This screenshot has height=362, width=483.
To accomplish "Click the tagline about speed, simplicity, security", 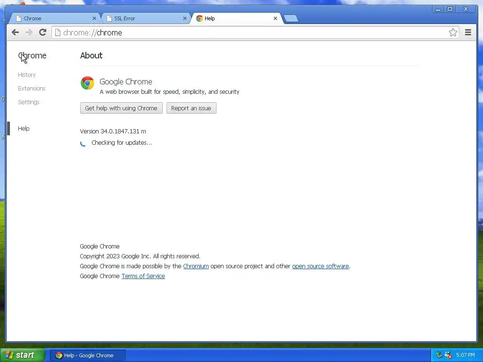I will [x=169, y=92].
